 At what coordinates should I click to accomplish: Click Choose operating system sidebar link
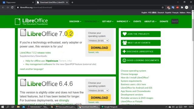[133, 71]
